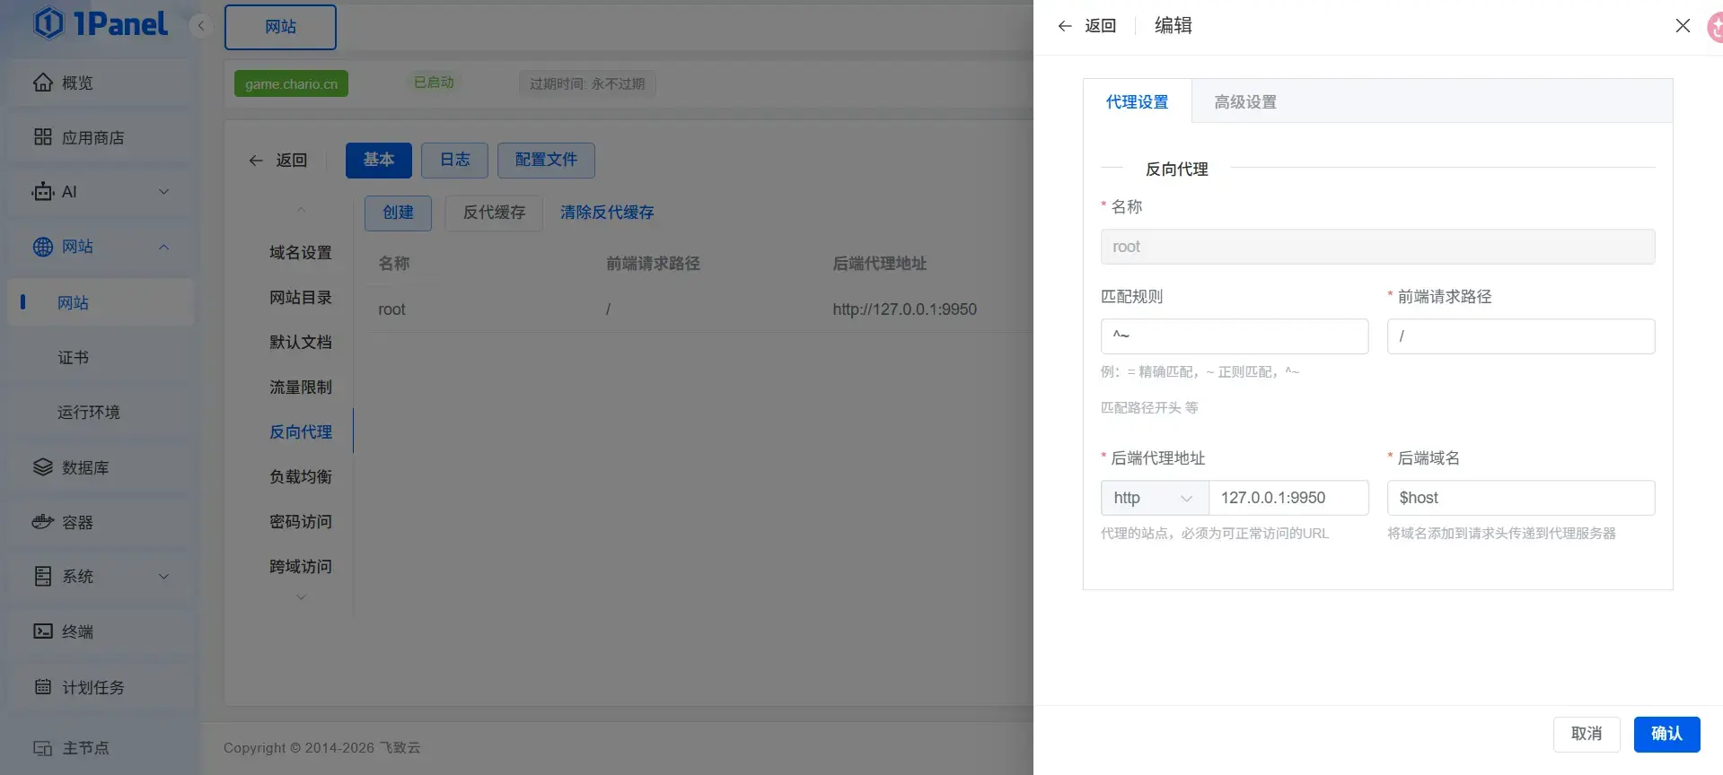Open the 计划任务 calendar icon
Screen dimensions: 1723x775
[43, 687]
